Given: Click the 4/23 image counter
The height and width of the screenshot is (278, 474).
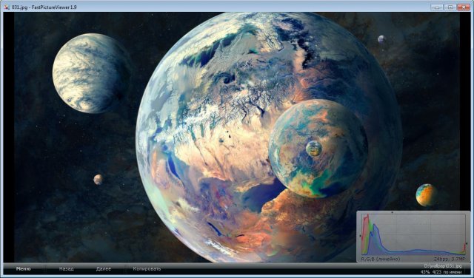Looking at the screenshot, I should [437, 272].
